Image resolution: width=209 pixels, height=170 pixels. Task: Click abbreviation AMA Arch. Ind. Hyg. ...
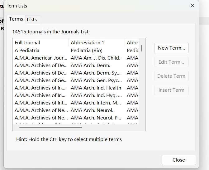tap(96, 95)
